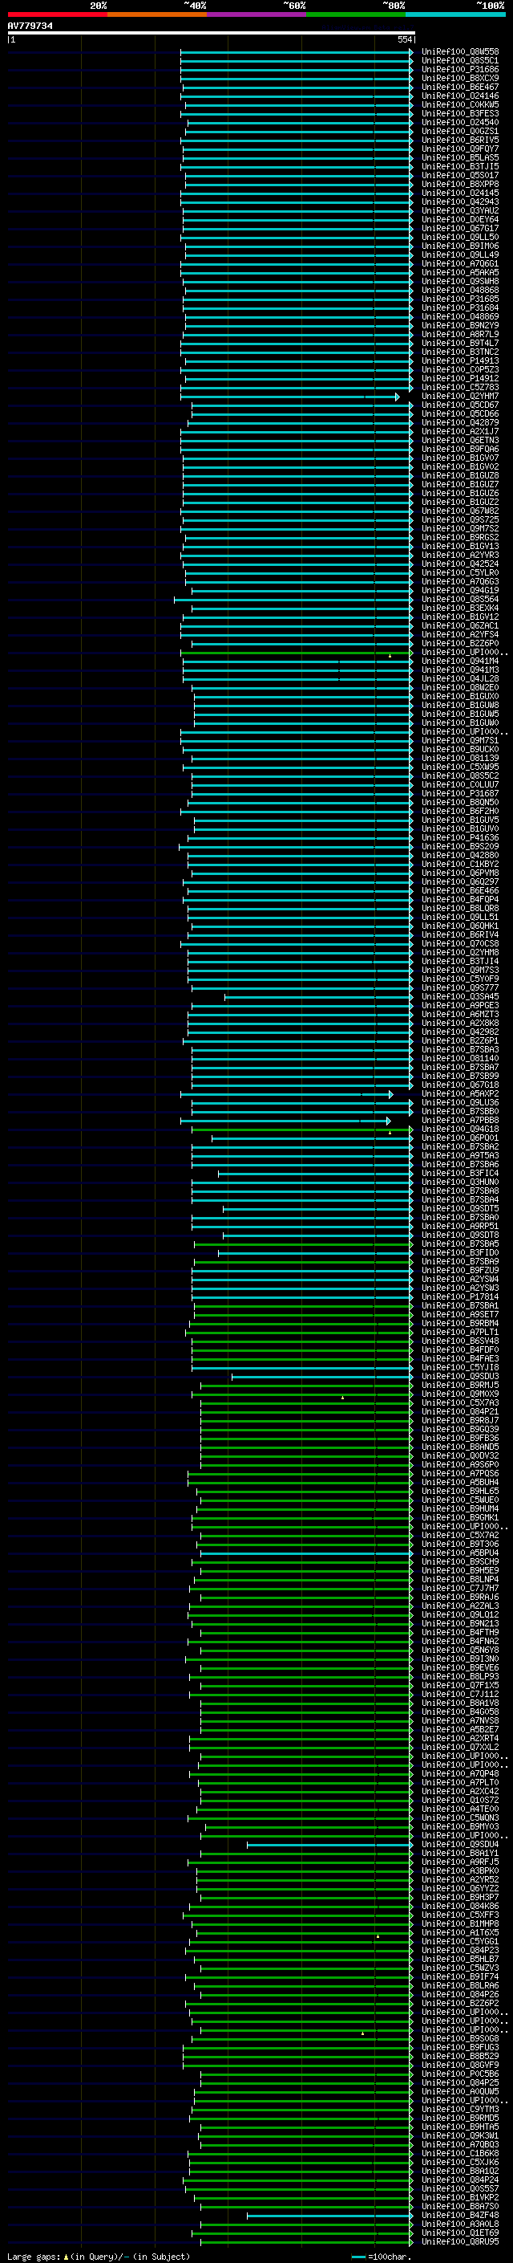Select the hit label UniRef100_A7PQS6
Screen dimensions: 513x2263
click(x=459, y=1473)
